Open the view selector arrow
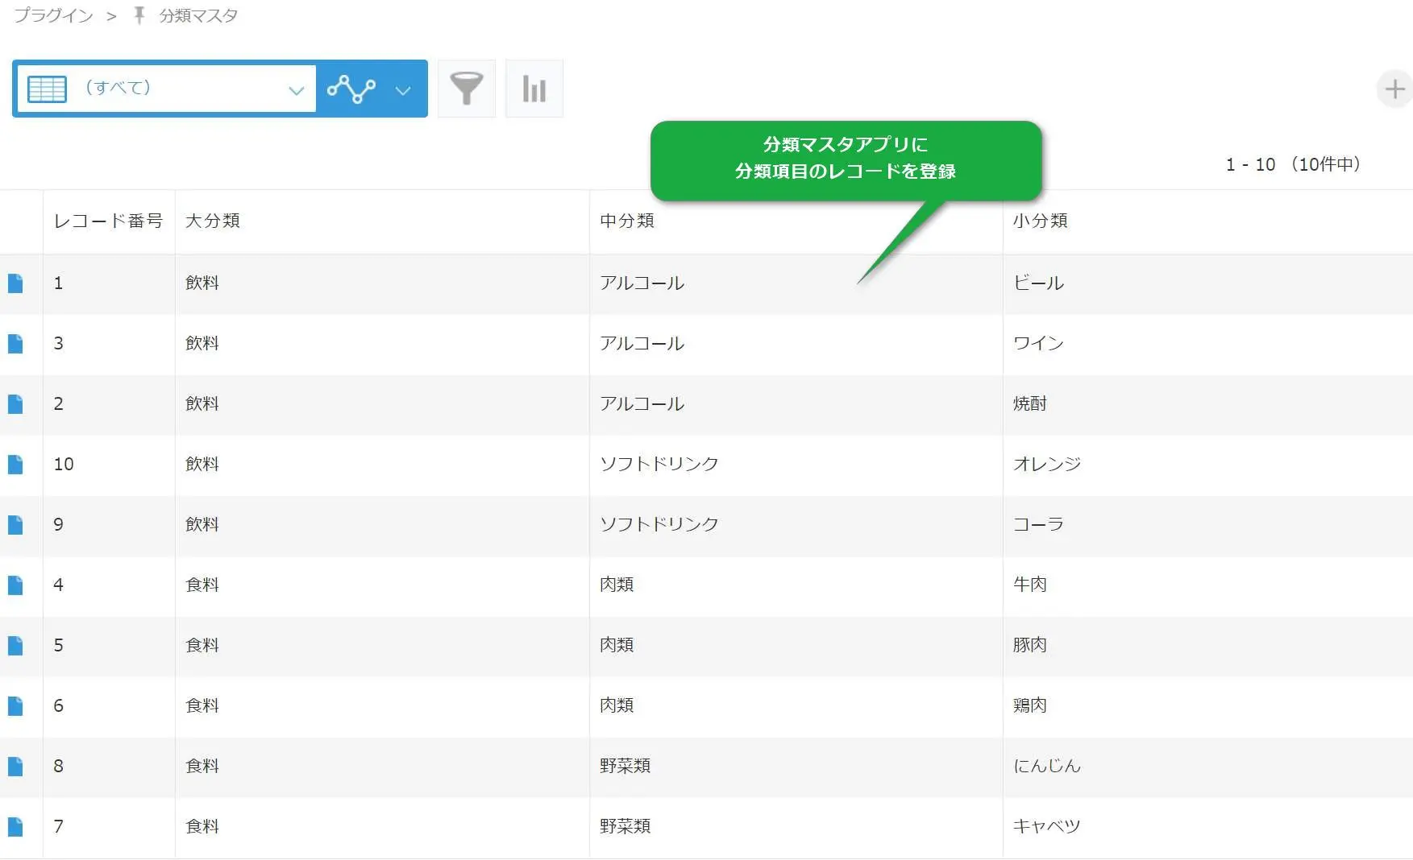Screen dimensions: 1413x860 click(x=296, y=89)
